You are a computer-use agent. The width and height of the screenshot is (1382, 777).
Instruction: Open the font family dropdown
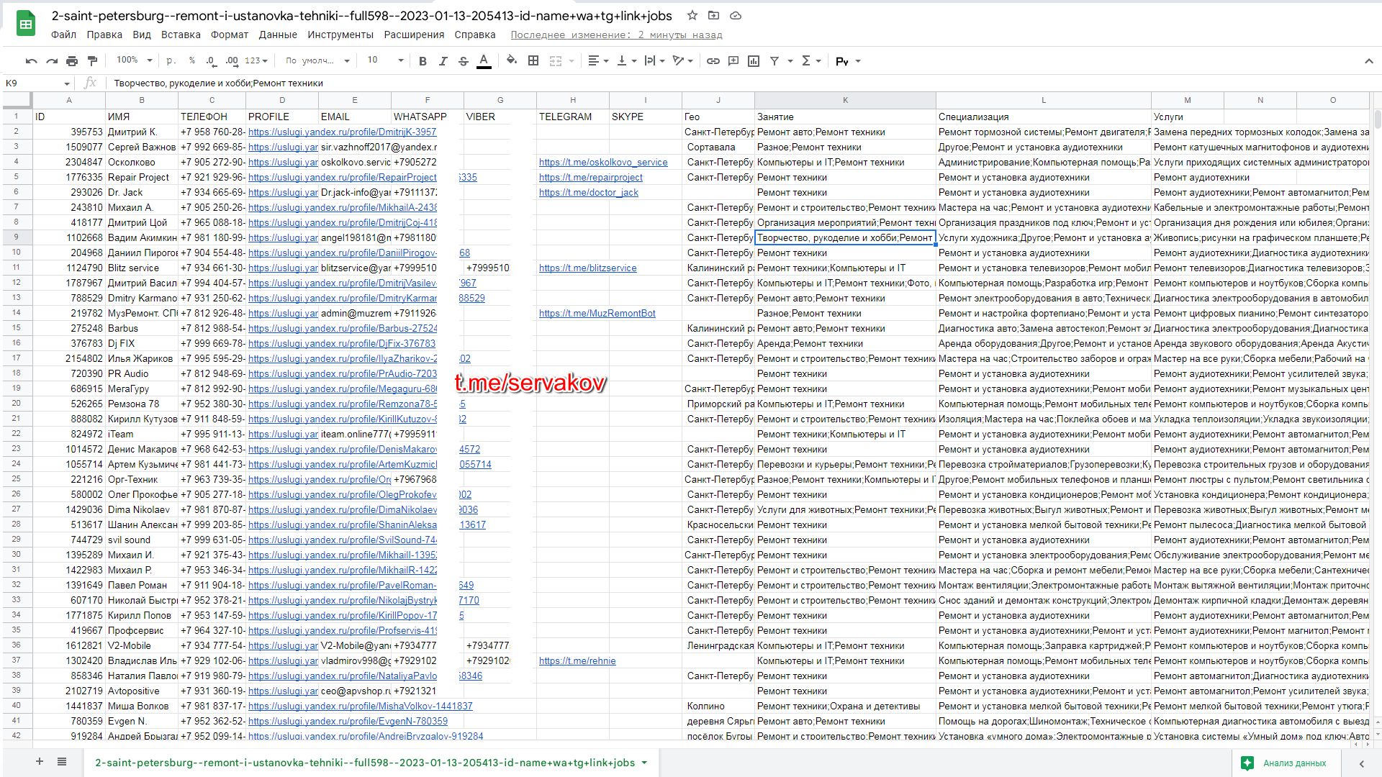[x=317, y=61]
